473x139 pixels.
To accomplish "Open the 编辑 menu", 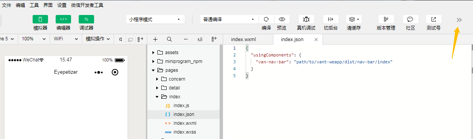I will pos(20,5).
